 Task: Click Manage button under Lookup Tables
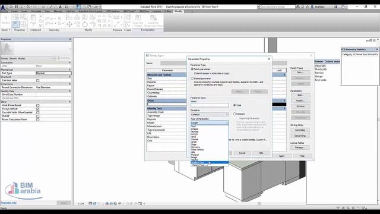[x=300, y=147]
